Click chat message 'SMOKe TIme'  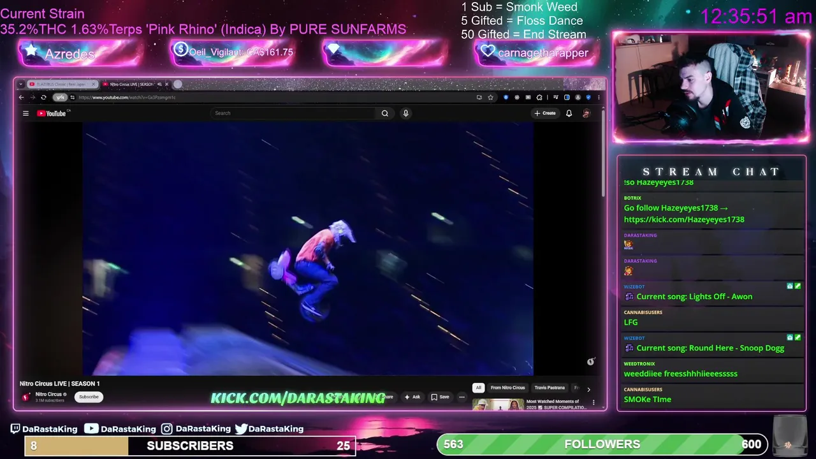pos(647,399)
